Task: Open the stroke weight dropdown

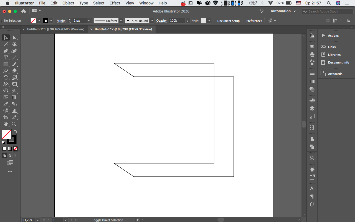Action: tap(89, 21)
